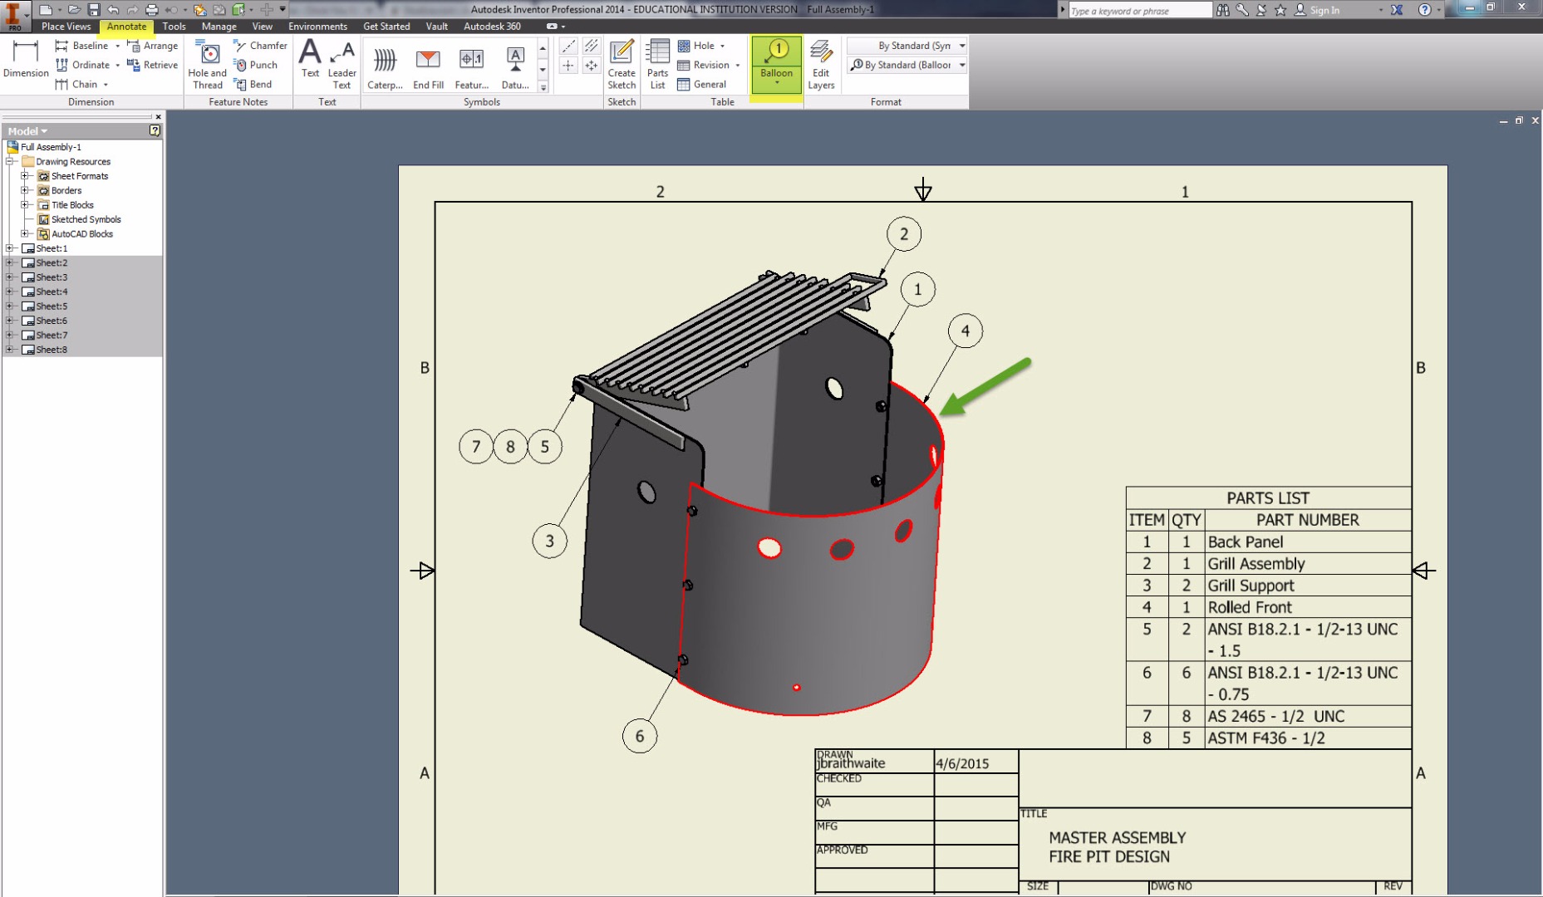Activate the Chain dimension tool
This screenshot has height=897, width=1543.
pyautogui.click(x=76, y=84)
